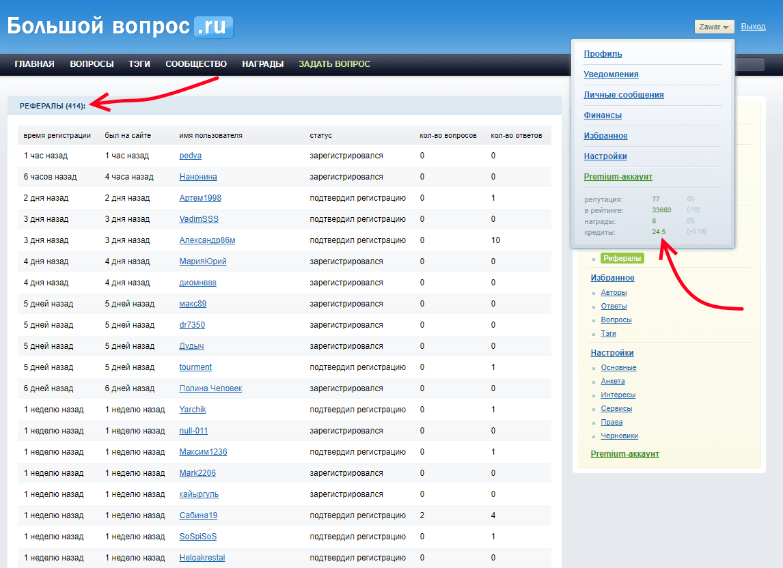The height and width of the screenshot is (568, 783).
Task: Open Уведомления from the dropdown menu
Action: pos(611,74)
